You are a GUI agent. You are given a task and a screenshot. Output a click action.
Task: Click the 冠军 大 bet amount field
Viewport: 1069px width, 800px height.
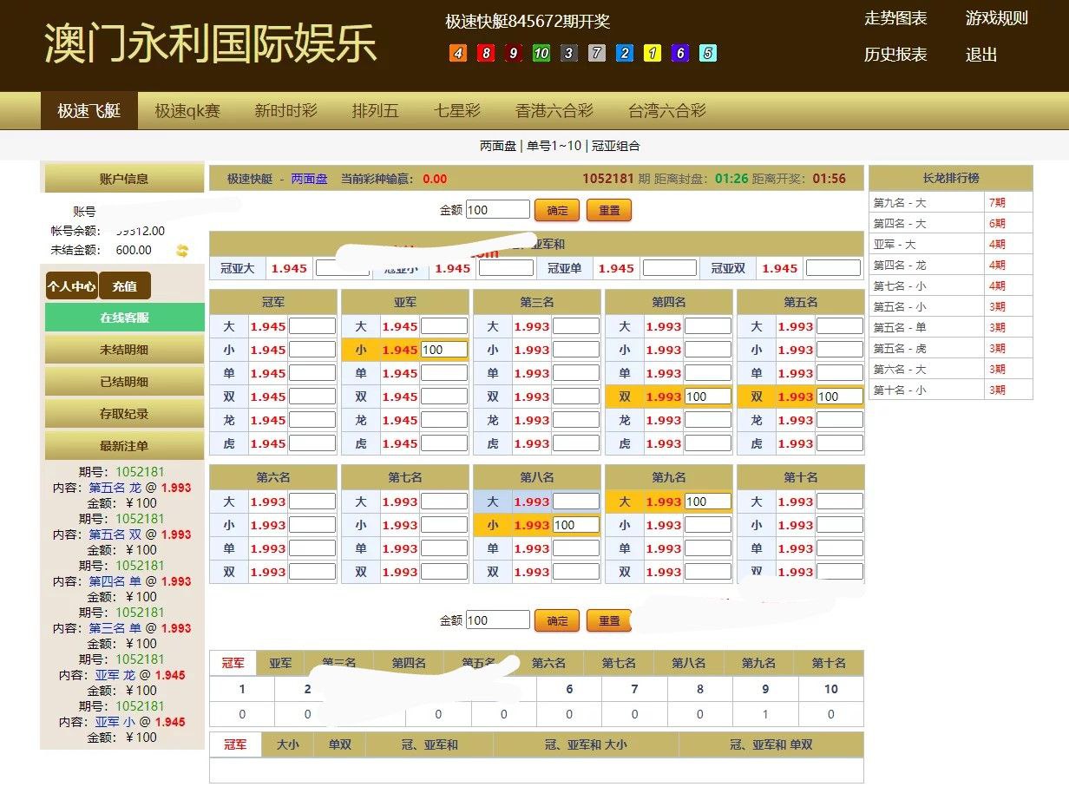click(312, 327)
